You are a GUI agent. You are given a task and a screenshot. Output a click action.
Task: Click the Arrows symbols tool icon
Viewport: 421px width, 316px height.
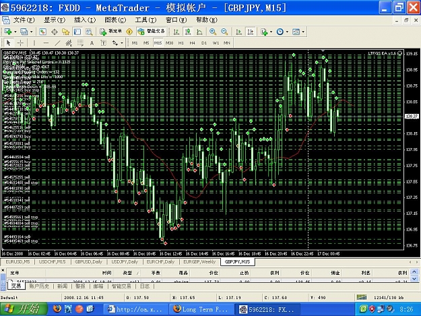tap(115, 42)
